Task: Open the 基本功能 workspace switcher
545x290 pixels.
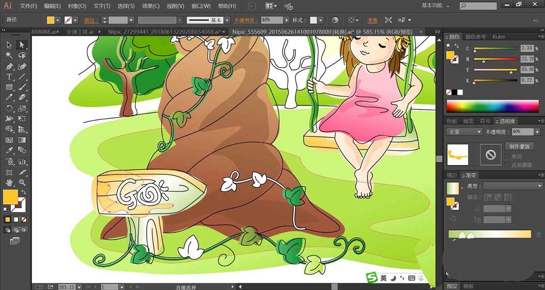Action: pos(435,6)
